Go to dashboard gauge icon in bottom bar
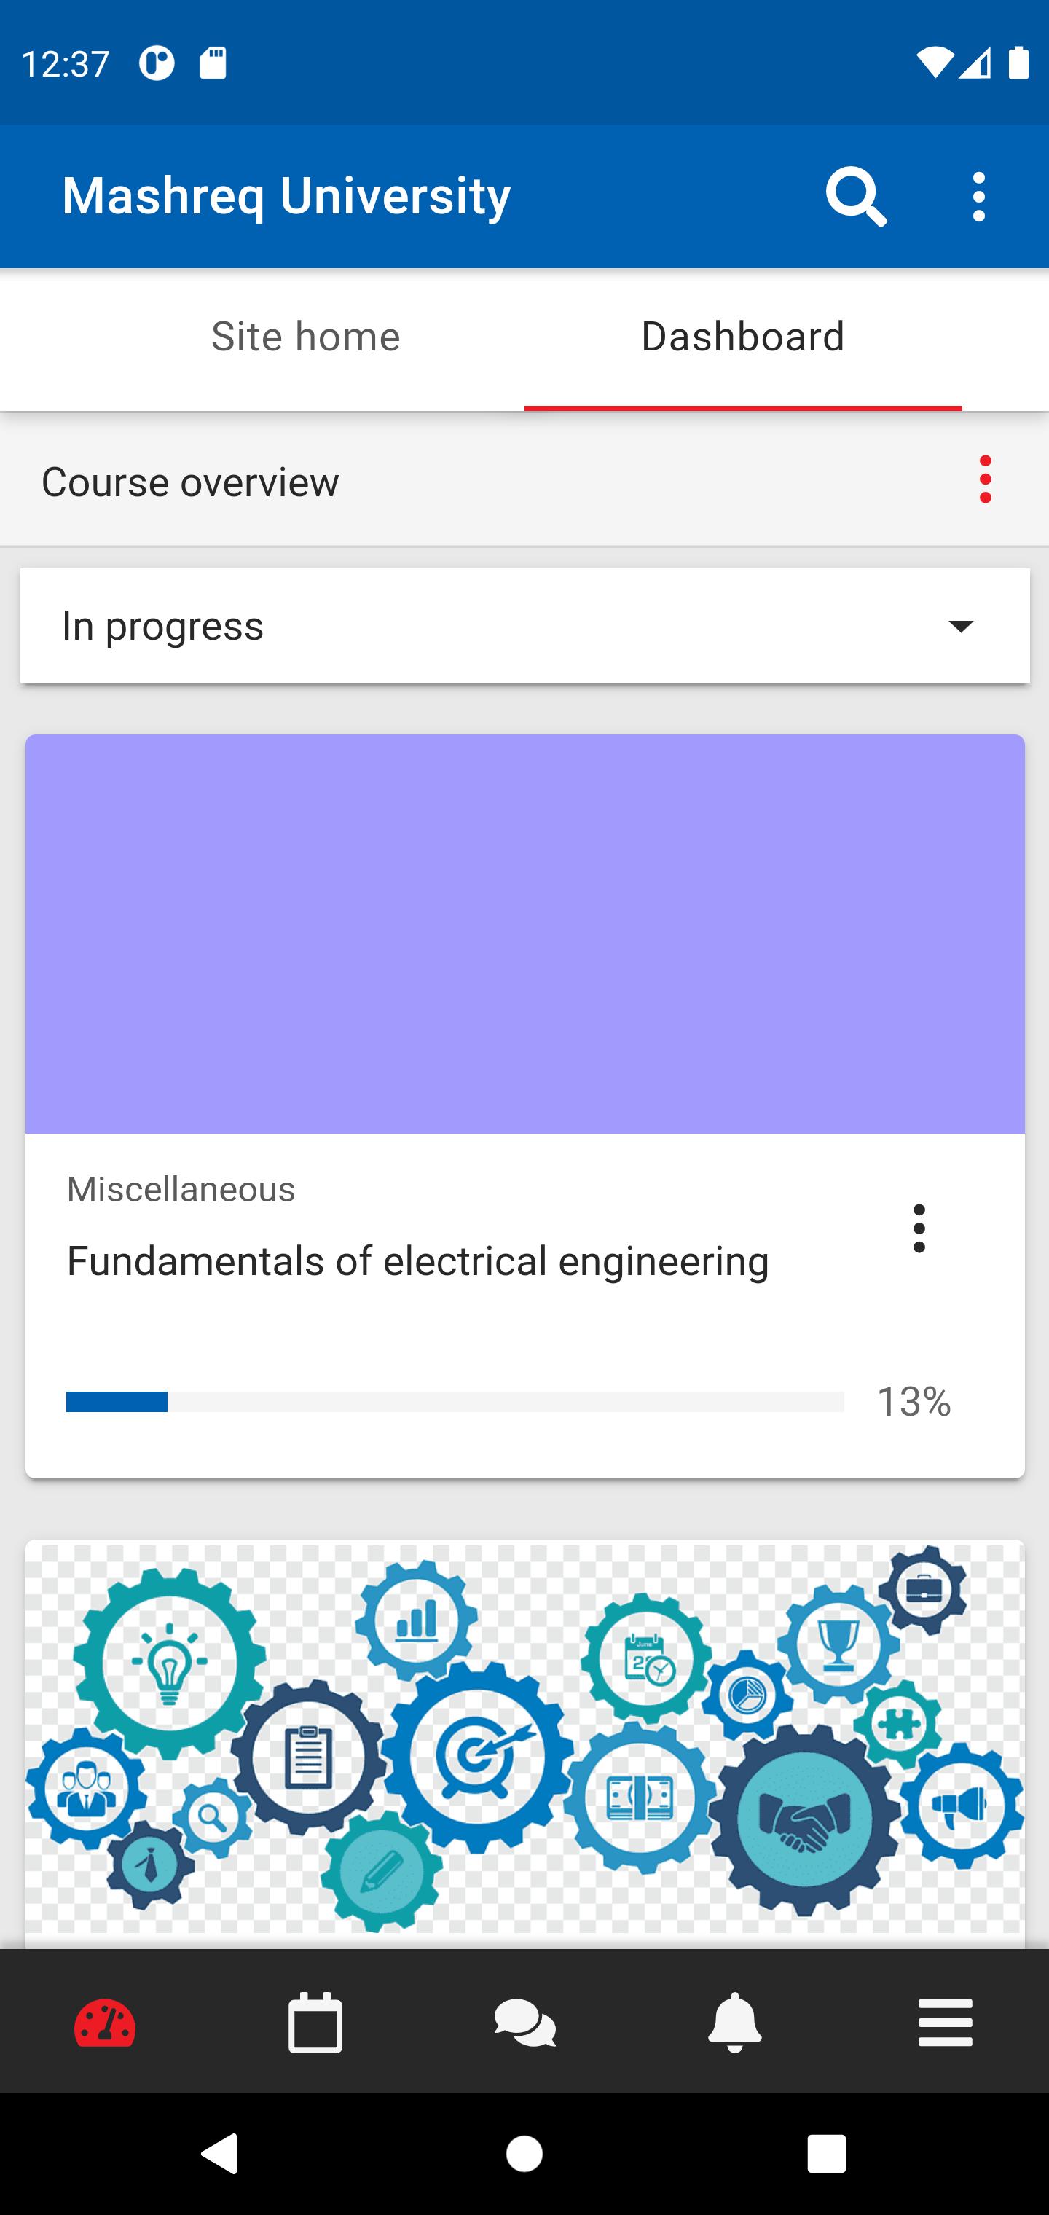1049x2215 pixels. 105,2023
